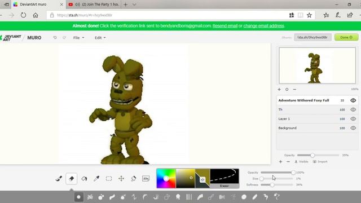Open the DeviantArt logo
Viewport: 361px width, 203px height.
tap(11, 38)
